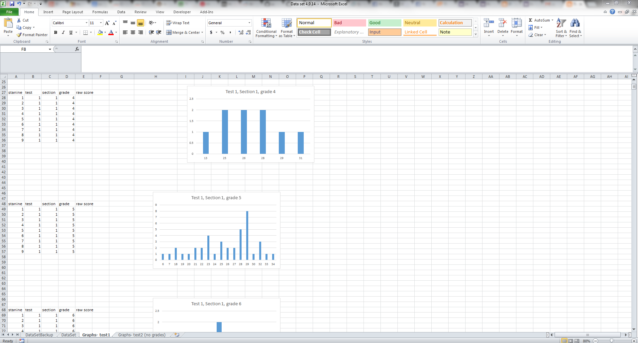Apply the Neutral cell style
The height and width of the screenshot is (343, 638).
(x=420, y=23)
